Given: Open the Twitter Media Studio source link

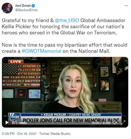Looking at the screenshot, I should 55,134.
